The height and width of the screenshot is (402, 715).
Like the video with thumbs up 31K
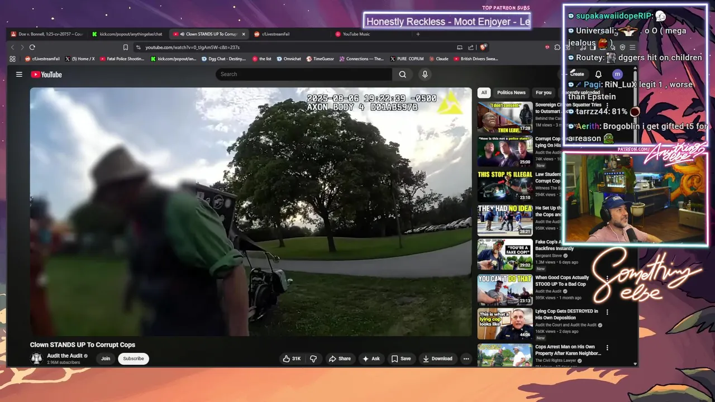292,358
